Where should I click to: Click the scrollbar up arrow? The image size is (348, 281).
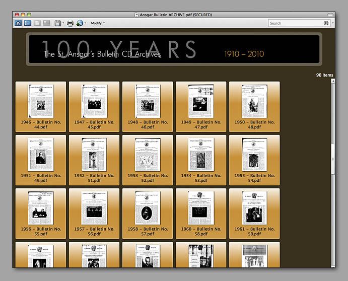[x=333, y=81]
